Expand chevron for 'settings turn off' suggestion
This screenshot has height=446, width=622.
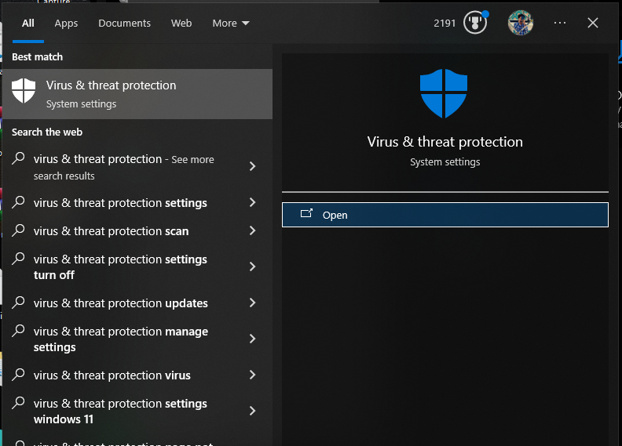pos(252,267)
